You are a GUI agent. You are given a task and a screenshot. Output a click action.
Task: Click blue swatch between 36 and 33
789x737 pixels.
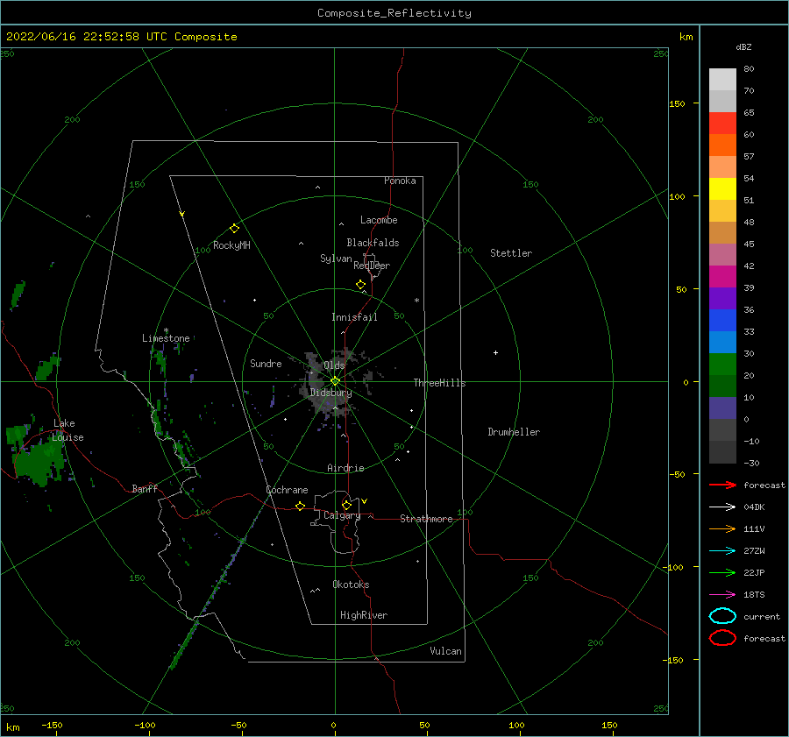coord(722,321)
